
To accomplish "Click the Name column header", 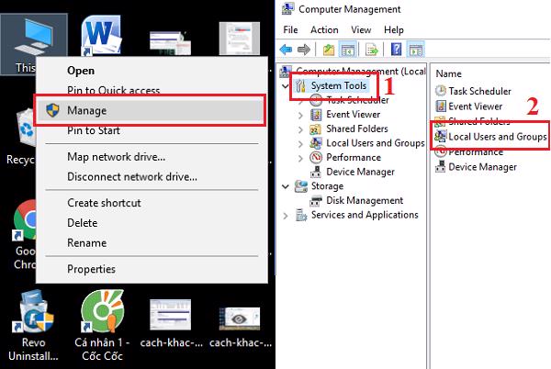I will pyautogui.click(x=449, y=73).
